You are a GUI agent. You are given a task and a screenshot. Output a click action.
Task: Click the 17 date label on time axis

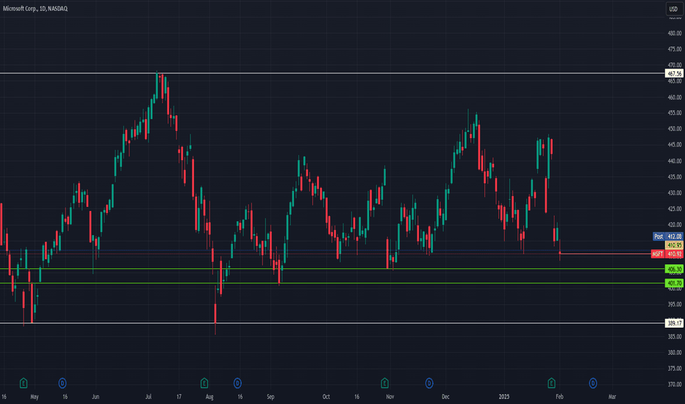[179, 397]
